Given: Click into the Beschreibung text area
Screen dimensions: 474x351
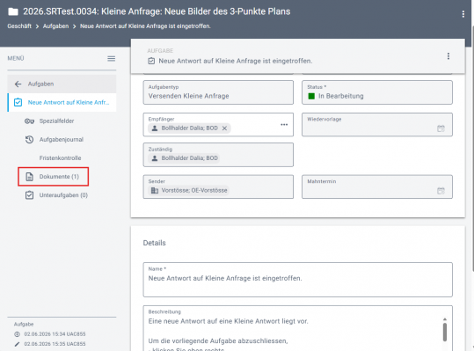Looking at the screenshot, I should coord(297,328).
